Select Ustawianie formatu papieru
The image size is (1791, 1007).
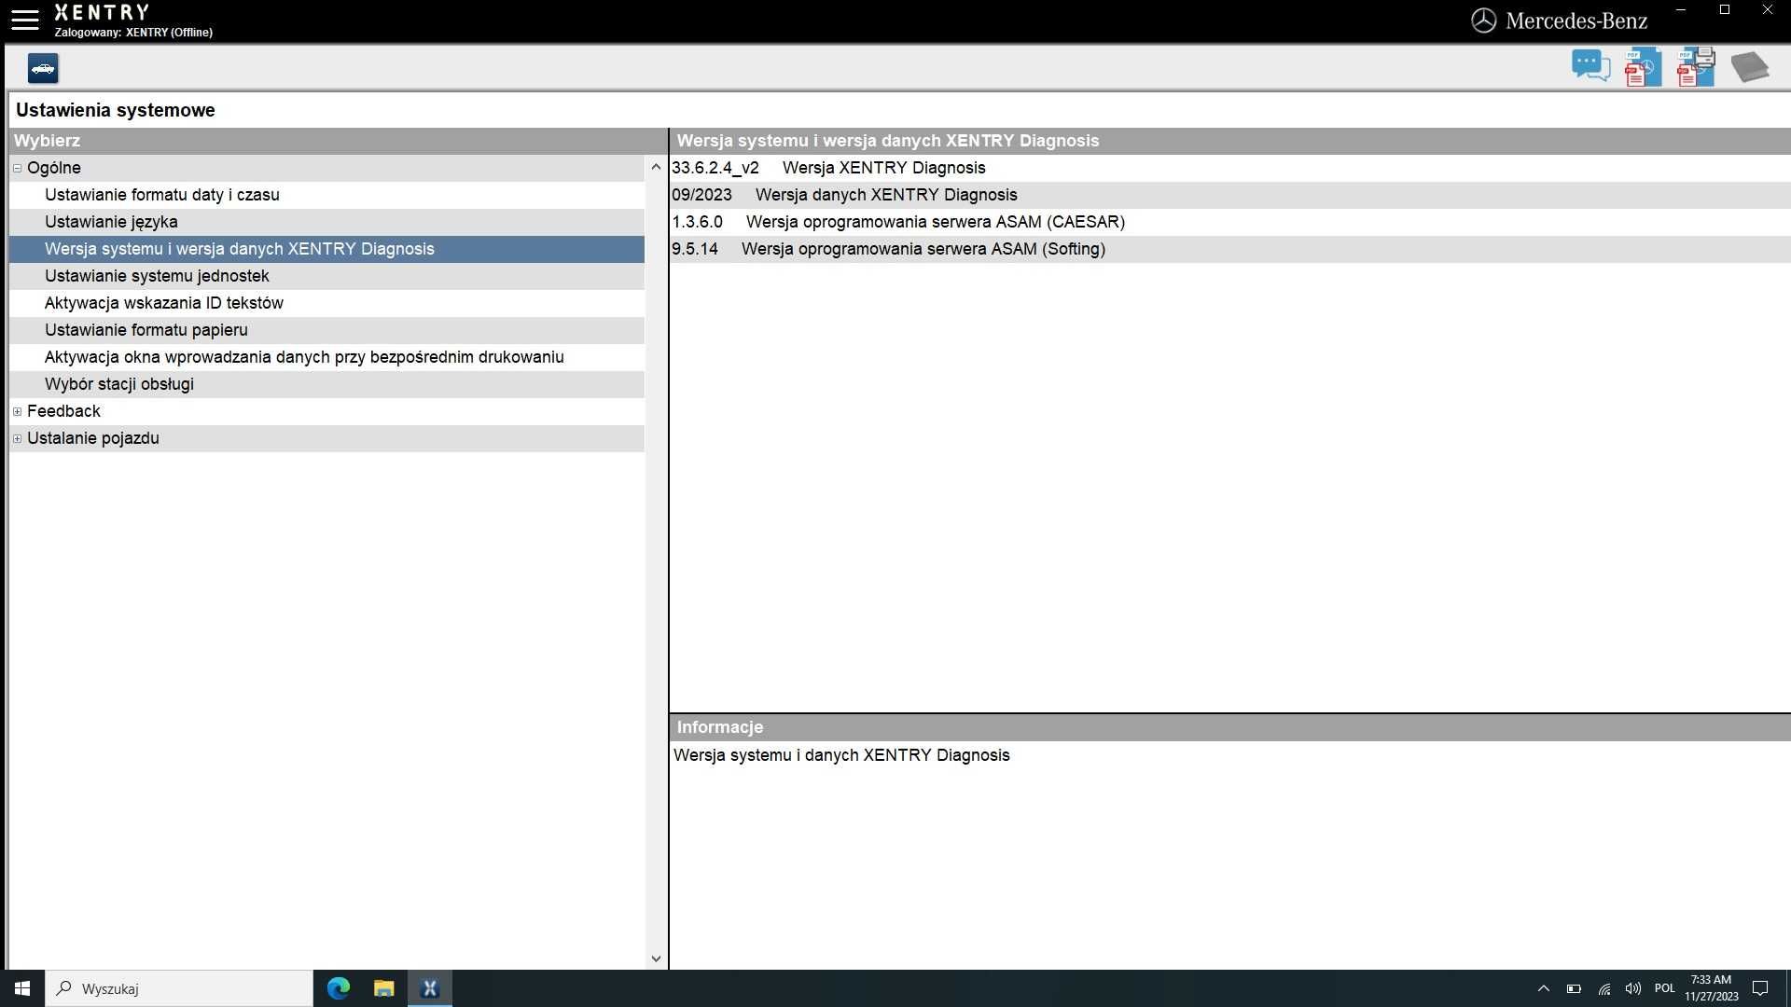click(x=326, y=330)
